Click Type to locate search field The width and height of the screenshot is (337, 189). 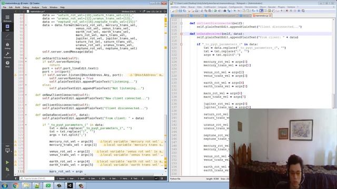36,178
